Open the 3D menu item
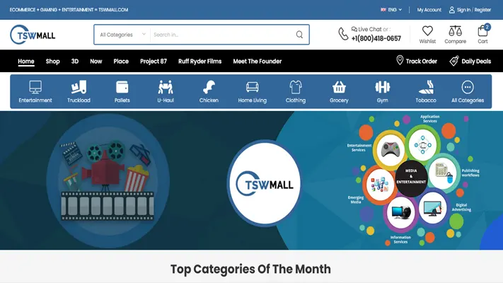The height and width of the screenshot is (283, 503). pyautogui.click(x=75, y=61)
